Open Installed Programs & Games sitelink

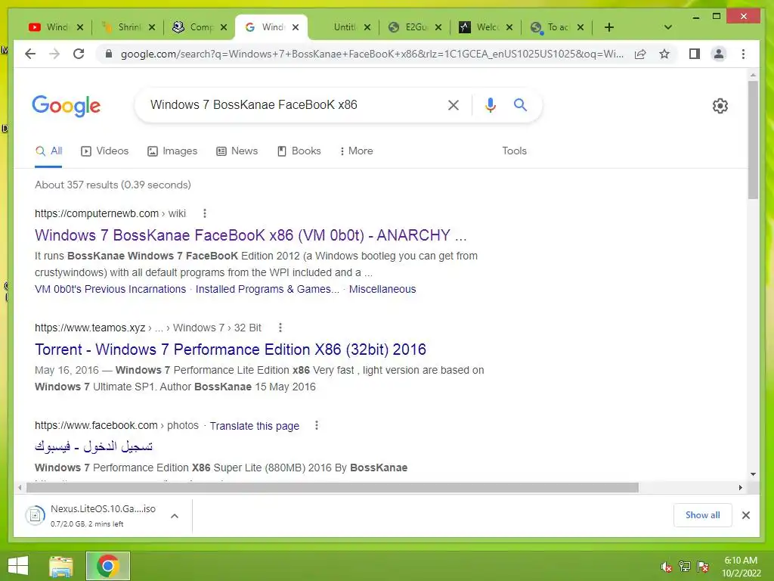(268, 289)
